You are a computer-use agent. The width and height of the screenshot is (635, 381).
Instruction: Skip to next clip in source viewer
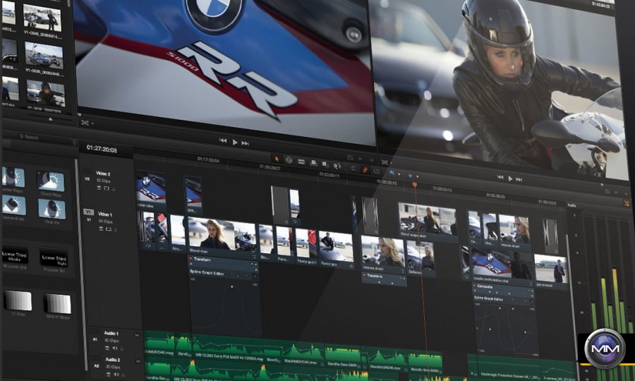click(246, 143)
